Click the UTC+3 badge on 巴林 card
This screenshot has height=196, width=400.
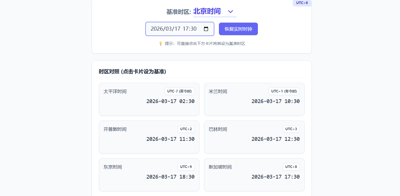tap(291, 129)
